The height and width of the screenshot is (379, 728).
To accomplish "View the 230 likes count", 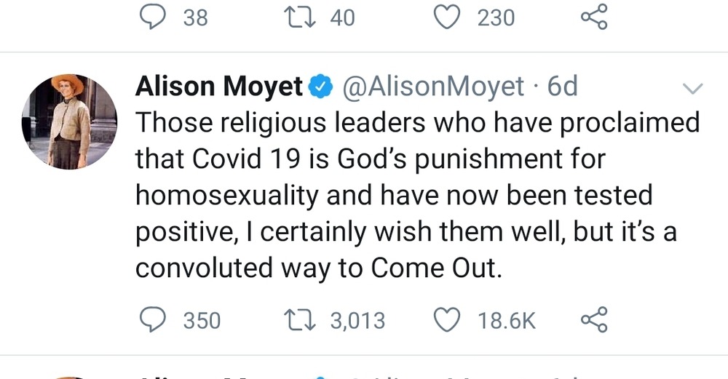I will pos(496,17).
